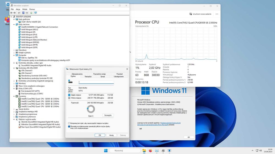This screenshot has width=275, height=154.
Task: Click the Chell 1.8b for Intel(R) Q35 display adapter icon
Action: 20,22
